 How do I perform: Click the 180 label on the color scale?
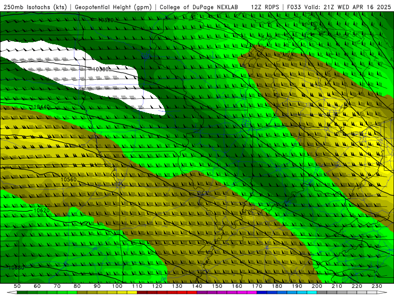click(277, 286)
